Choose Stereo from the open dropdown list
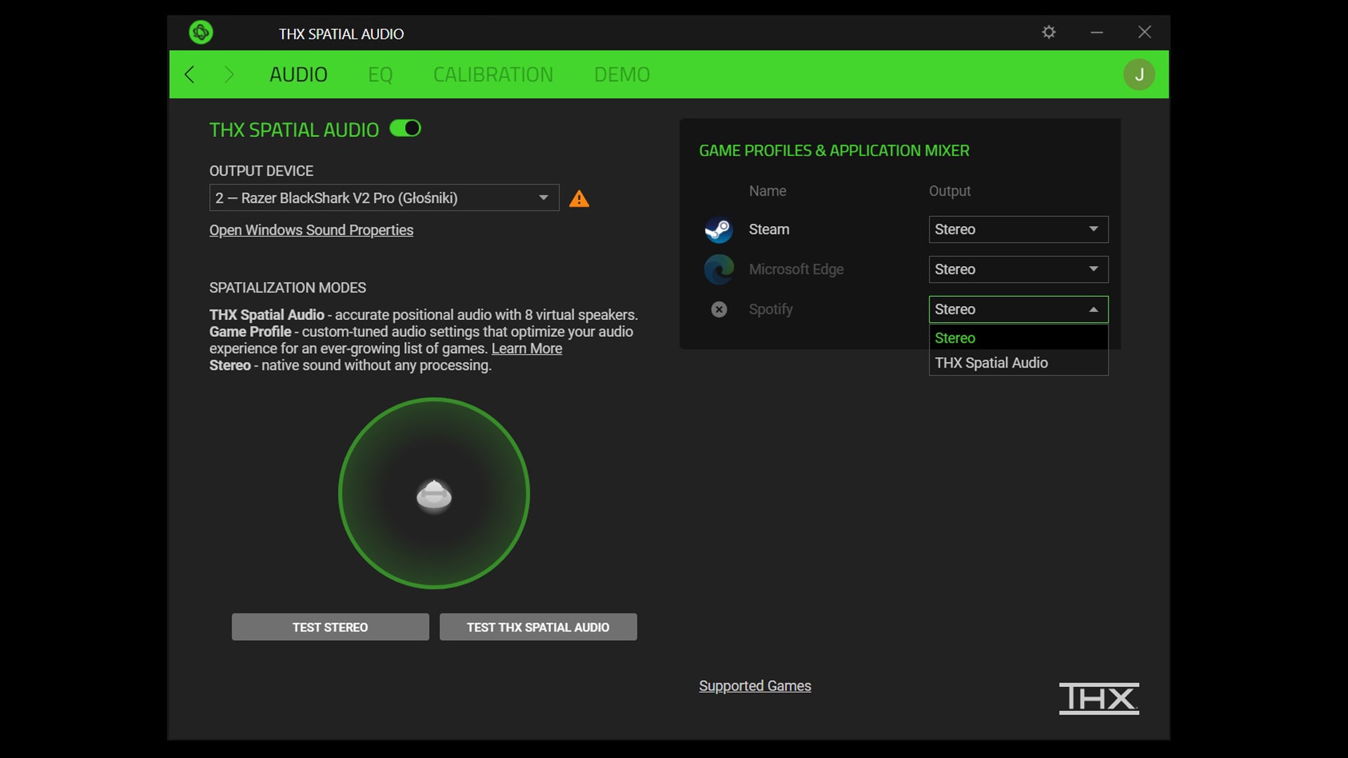Viewport: 1348px width, 758px height. coord(1018,338)
